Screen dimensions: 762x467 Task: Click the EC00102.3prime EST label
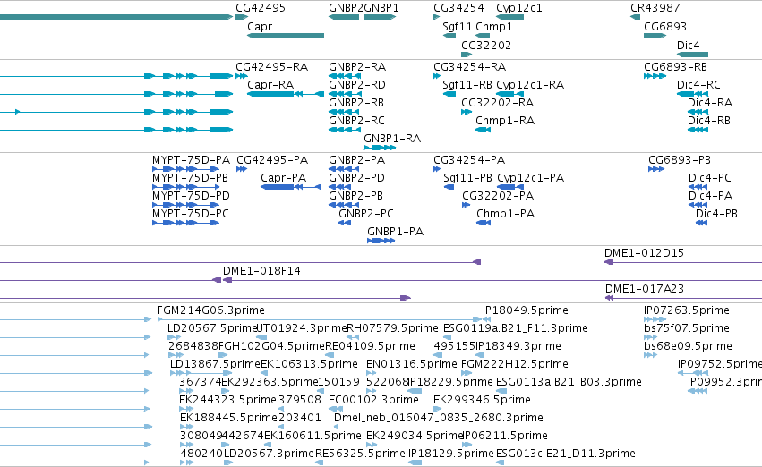[x=373, y=400]
